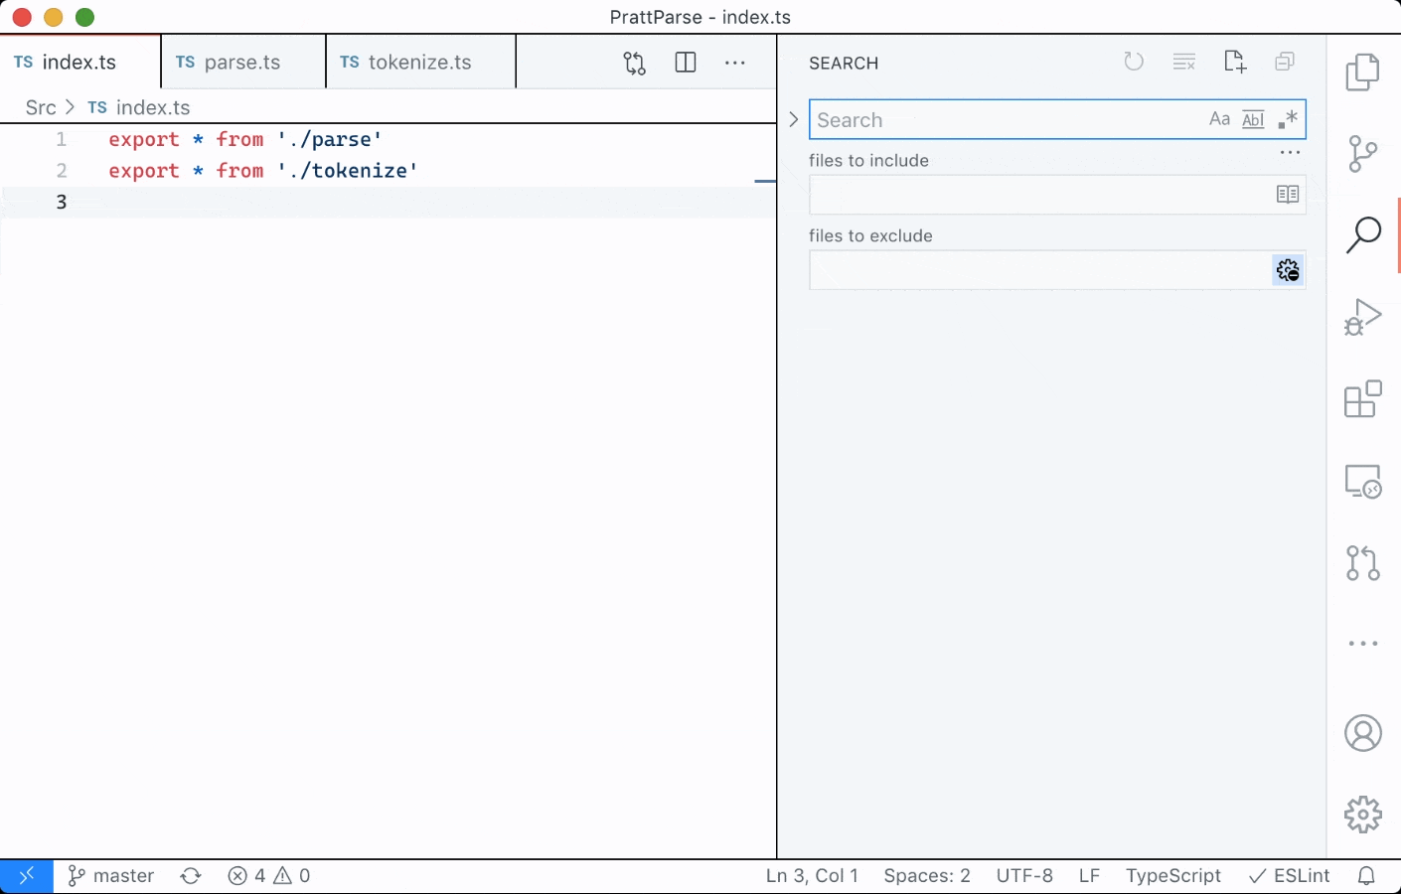Viewport: 1401px width, 894px height.
Task: Click the Search input field
Action: [994, 119]
